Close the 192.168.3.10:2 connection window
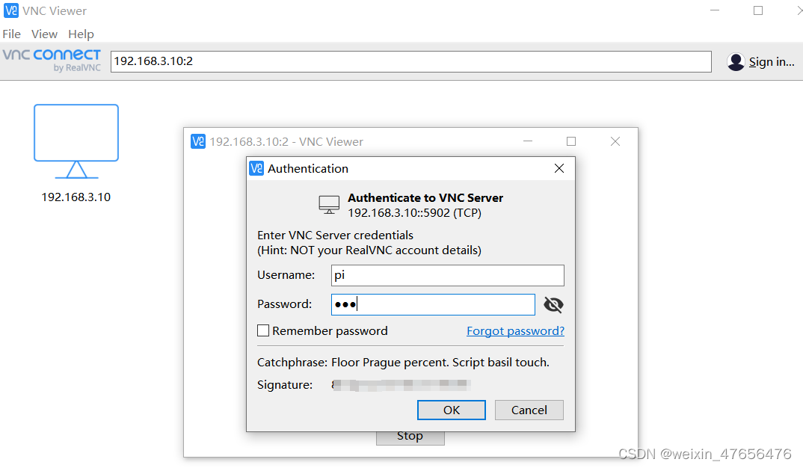Screen dimensions: 803x468 (615, 141)
